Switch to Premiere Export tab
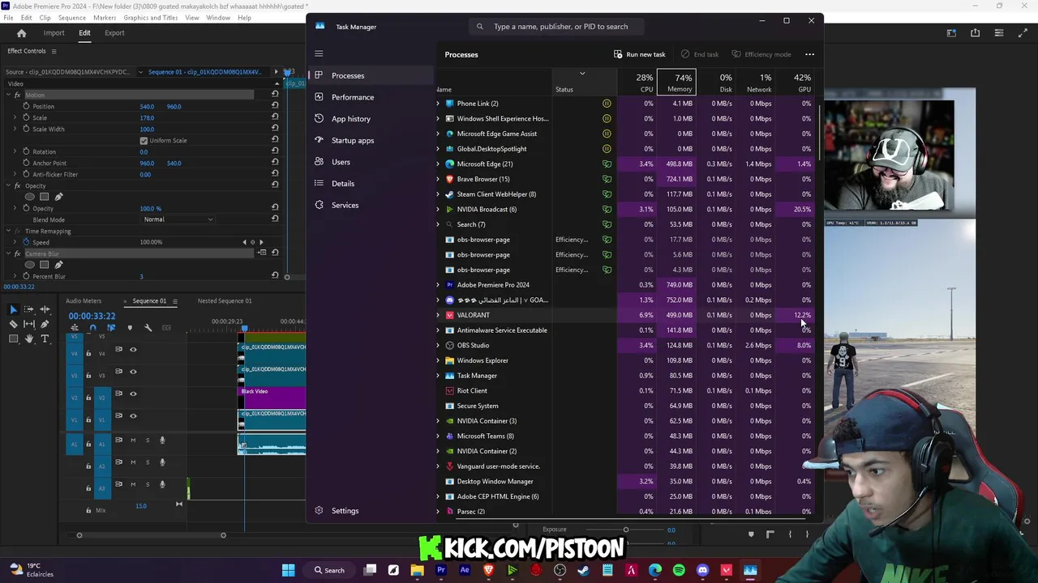The width and height of the screenshot is (1038, 583). [x=114, y=33]
